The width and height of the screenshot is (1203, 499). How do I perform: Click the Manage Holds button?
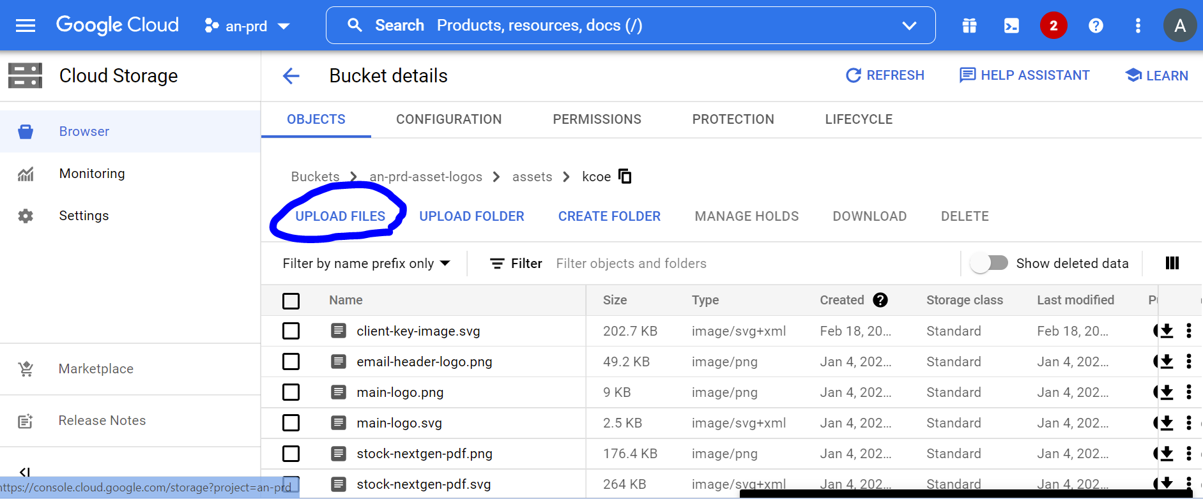point(746,216)
